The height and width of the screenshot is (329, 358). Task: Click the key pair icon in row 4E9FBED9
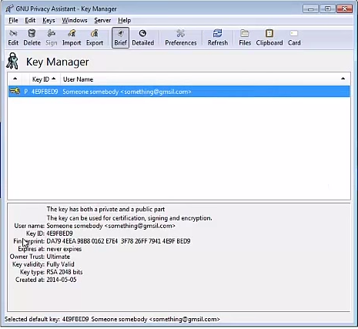(x=15, y=91)
